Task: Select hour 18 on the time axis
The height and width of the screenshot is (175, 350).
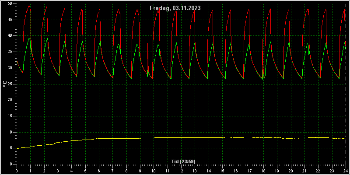Action: coord(263,171)
